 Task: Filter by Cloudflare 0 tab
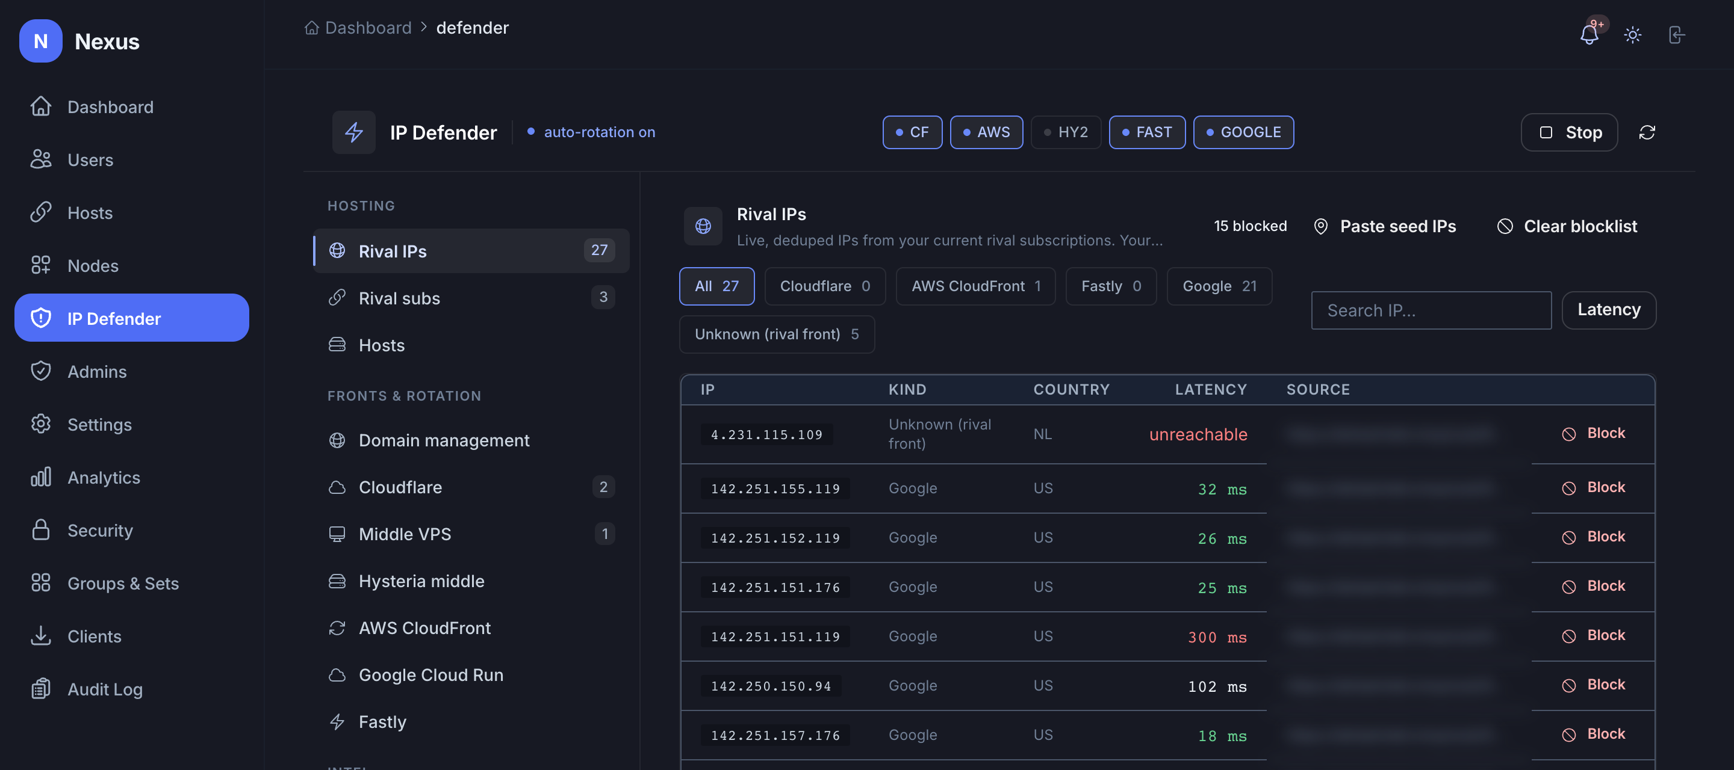coord(825,286)
